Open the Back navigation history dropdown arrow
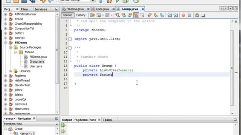Image resolution: width=241 pixels, height=135 pixels. (x=103, y=15)
